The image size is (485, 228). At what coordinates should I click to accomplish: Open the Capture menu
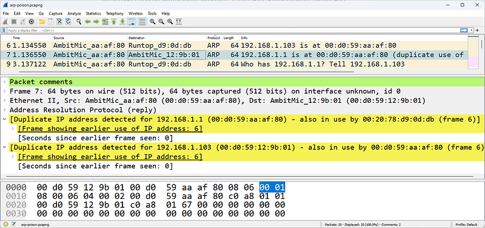[x=56, y=13]
